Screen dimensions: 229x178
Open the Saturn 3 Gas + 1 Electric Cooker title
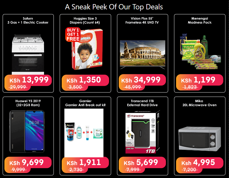[x=28, y=20]
